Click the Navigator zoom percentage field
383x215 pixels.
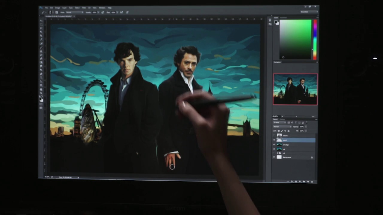(x=276, y=116)
